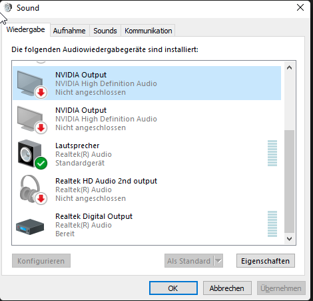This screenshot has height=301, width=313.
Task: Select the Realtek Digital Output label
Action: pyautogui.click(x=94, y=216)
